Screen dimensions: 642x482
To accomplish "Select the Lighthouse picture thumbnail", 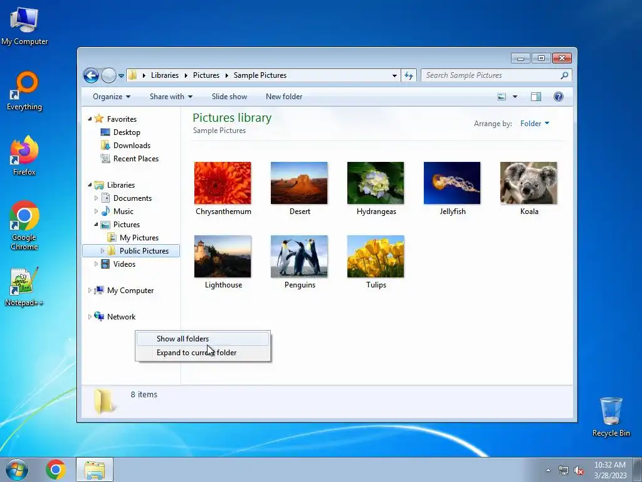I will 223,257.
